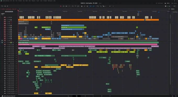
Task: Select the Adjustment Clip on track V11
Action: (24, 21)
